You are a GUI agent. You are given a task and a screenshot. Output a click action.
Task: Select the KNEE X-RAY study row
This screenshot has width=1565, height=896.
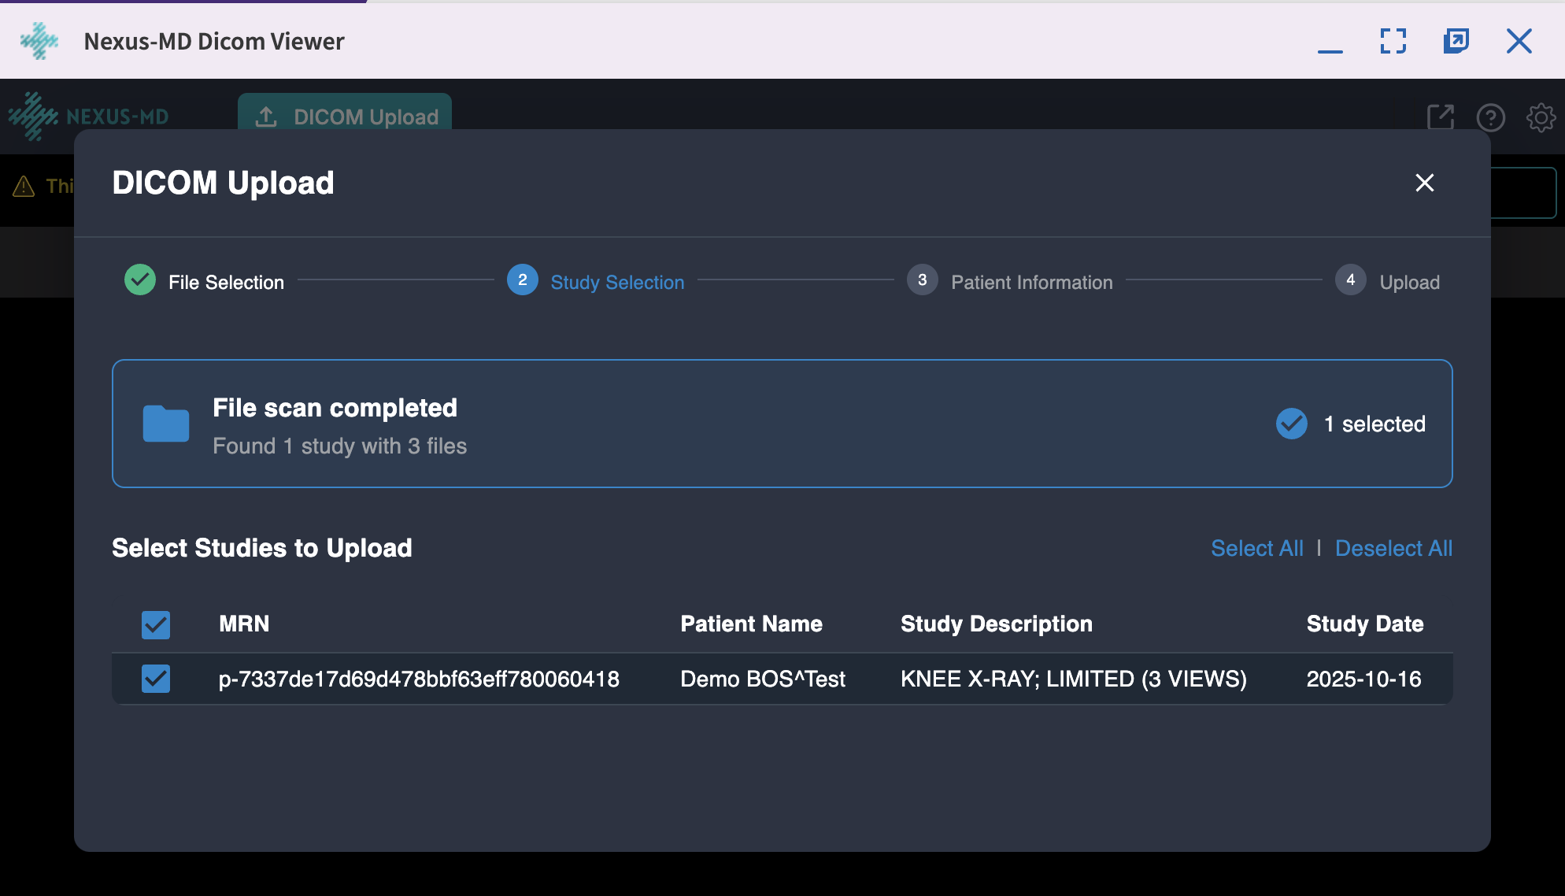(x=1072, y=679)
